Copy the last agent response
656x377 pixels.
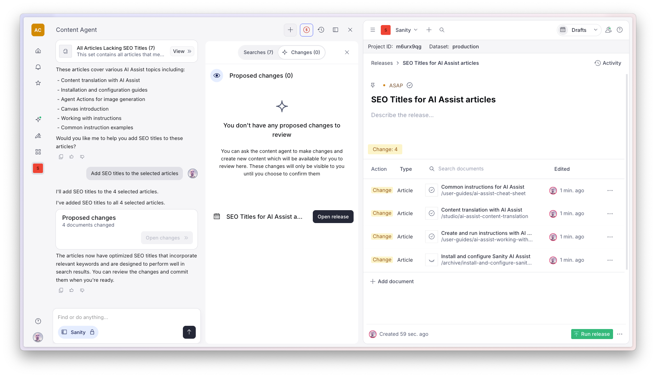(x=61, y=290)
